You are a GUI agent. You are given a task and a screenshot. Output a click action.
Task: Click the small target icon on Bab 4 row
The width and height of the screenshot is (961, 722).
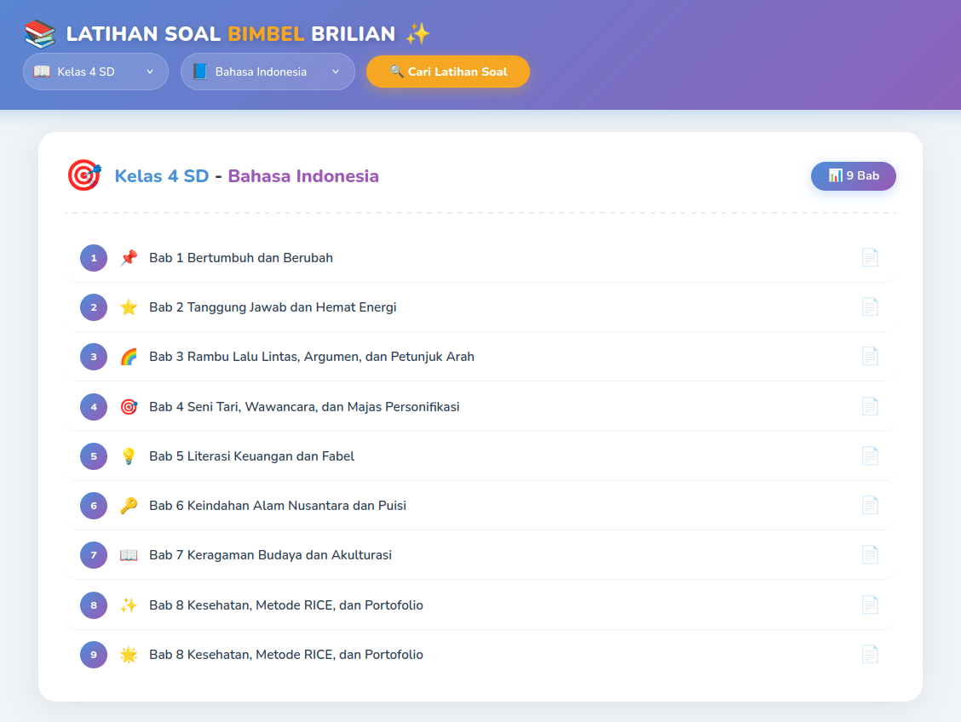point(129,407)
